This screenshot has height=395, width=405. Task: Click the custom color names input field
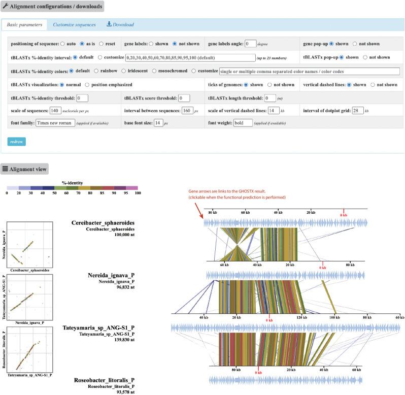point(310,71)
